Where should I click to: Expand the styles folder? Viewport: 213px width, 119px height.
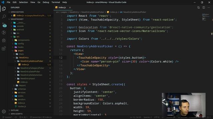coord(21,96)
